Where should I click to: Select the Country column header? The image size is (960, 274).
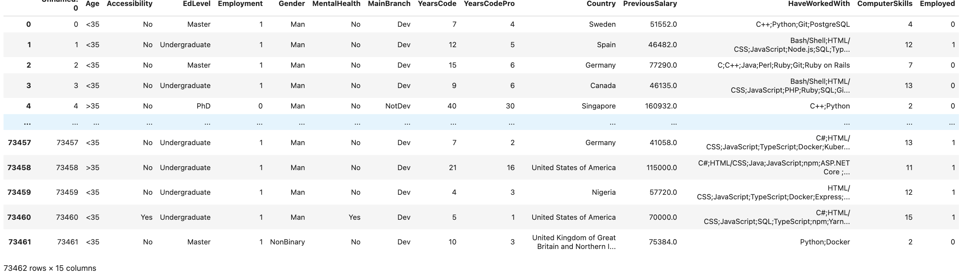tap(601, 4)
